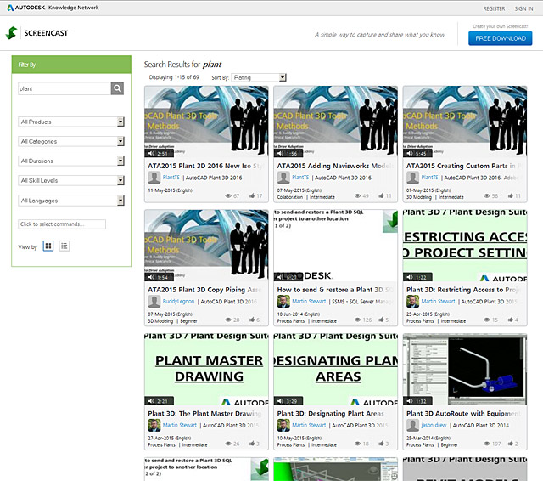Switch to grid view icon
Image resolution: width=543 pixels, height=481 pixels.
tap(48, 246)
